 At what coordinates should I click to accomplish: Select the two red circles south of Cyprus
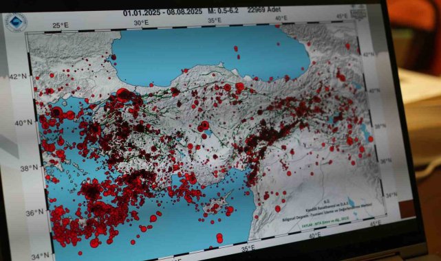(219, 238)
